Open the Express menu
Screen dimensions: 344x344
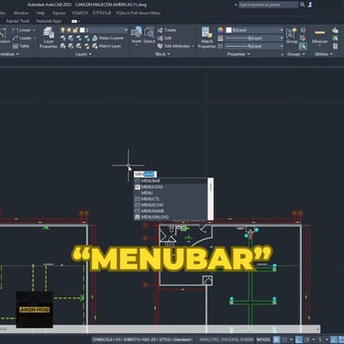click(59, 13)
